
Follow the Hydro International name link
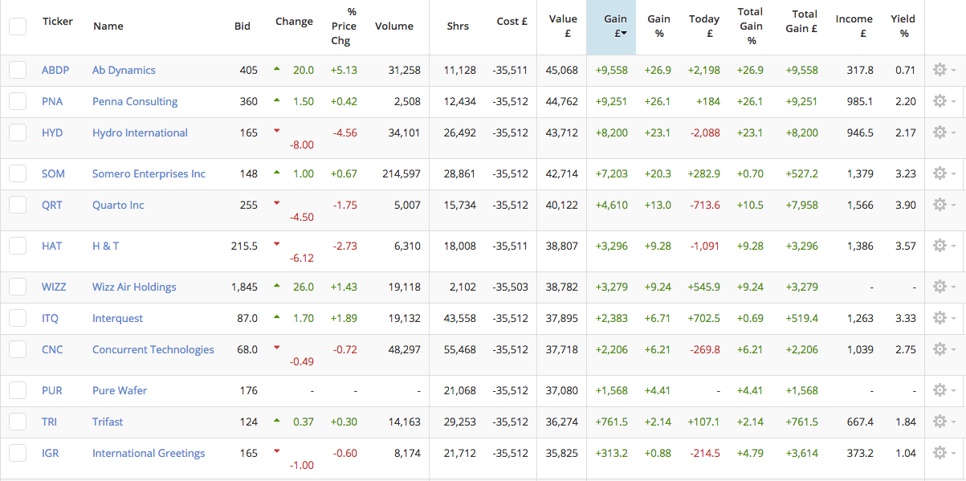140,132
